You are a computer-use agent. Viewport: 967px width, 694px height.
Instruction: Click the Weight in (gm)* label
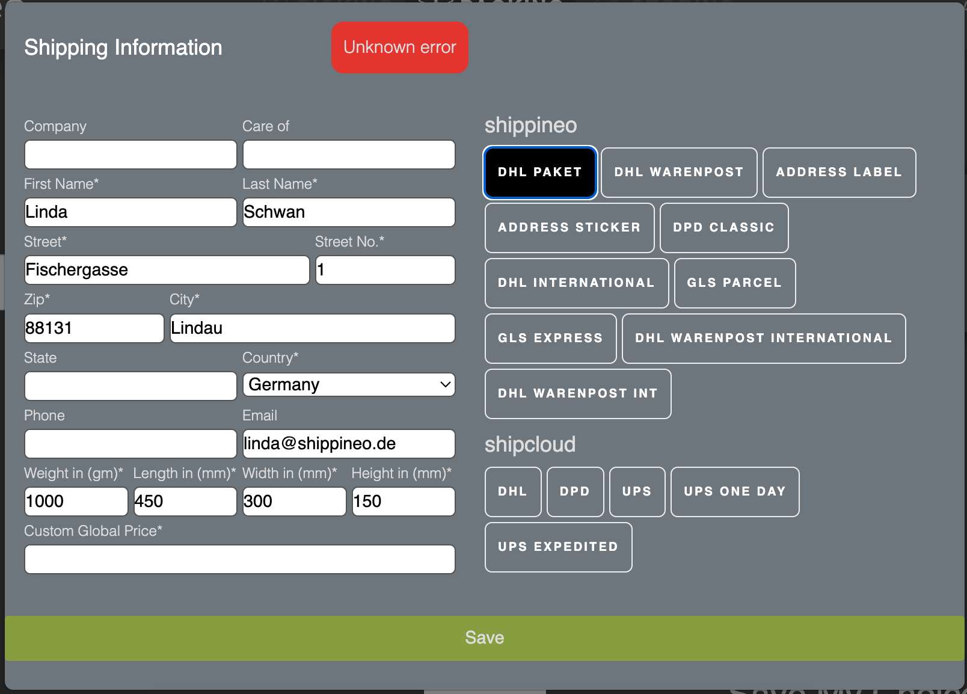coord(73,473)
